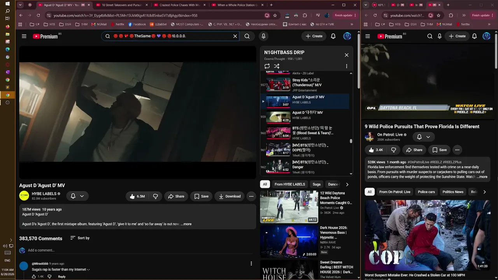Switch to When a Whole Police Station tab
This screenshot has width=498, height=280.
(x=237, y=5)
